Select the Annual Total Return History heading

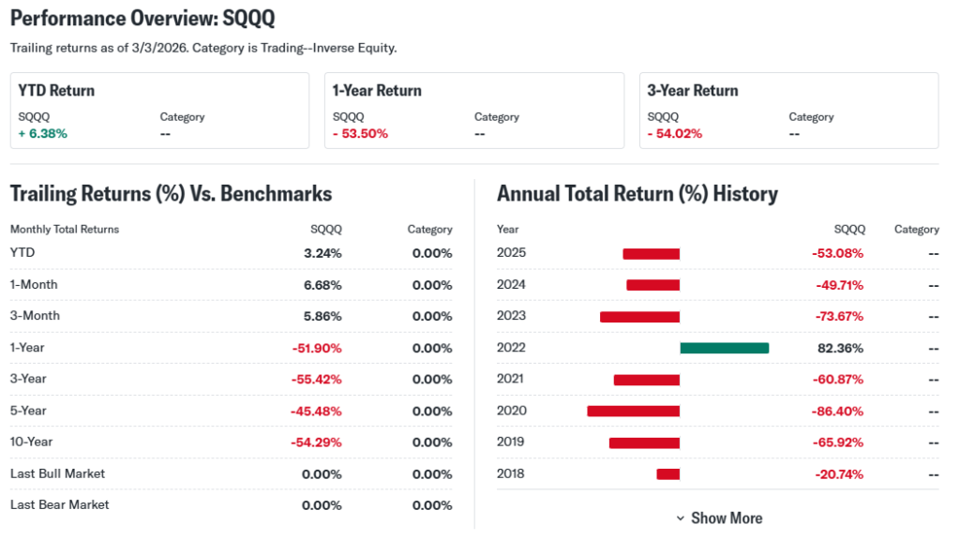tap(637, 194)
